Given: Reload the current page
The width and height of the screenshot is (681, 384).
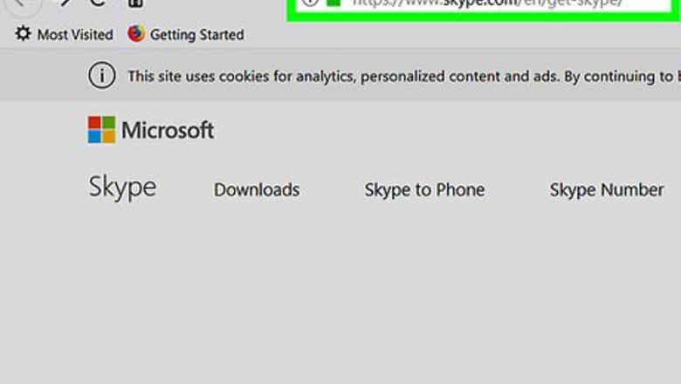Looking at the screenshot, I should click(x=99, y=3).
